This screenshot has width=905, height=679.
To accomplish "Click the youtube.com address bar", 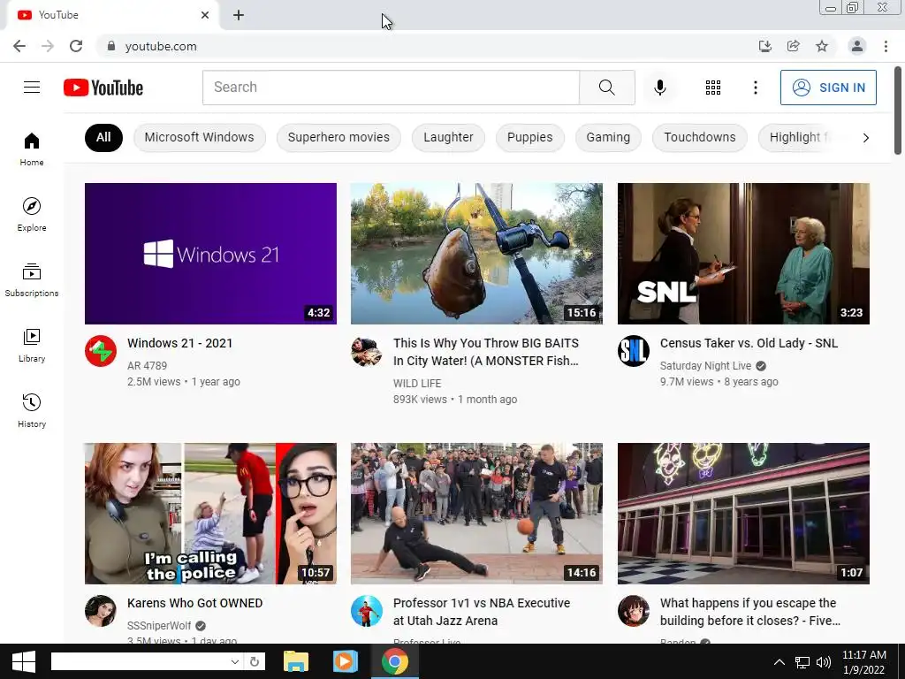I will (427, 46).
